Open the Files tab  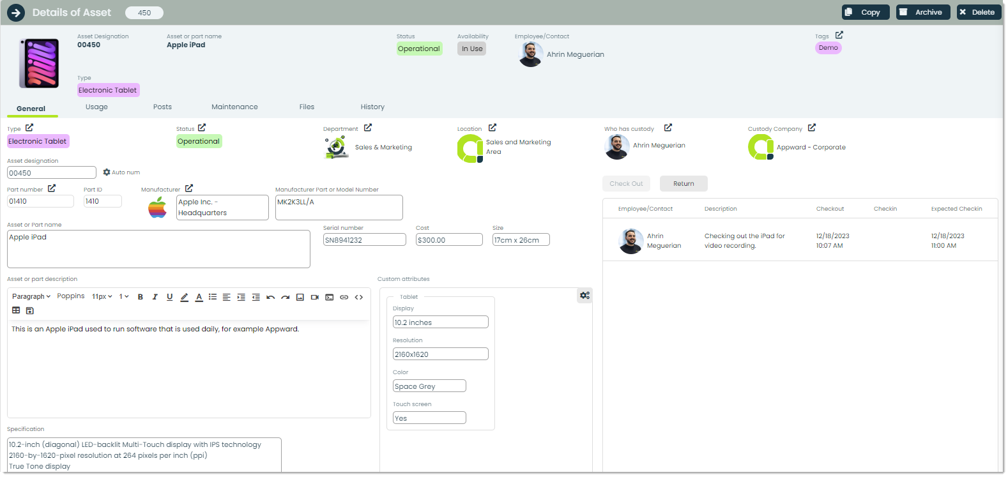click(x=307, y=107)
